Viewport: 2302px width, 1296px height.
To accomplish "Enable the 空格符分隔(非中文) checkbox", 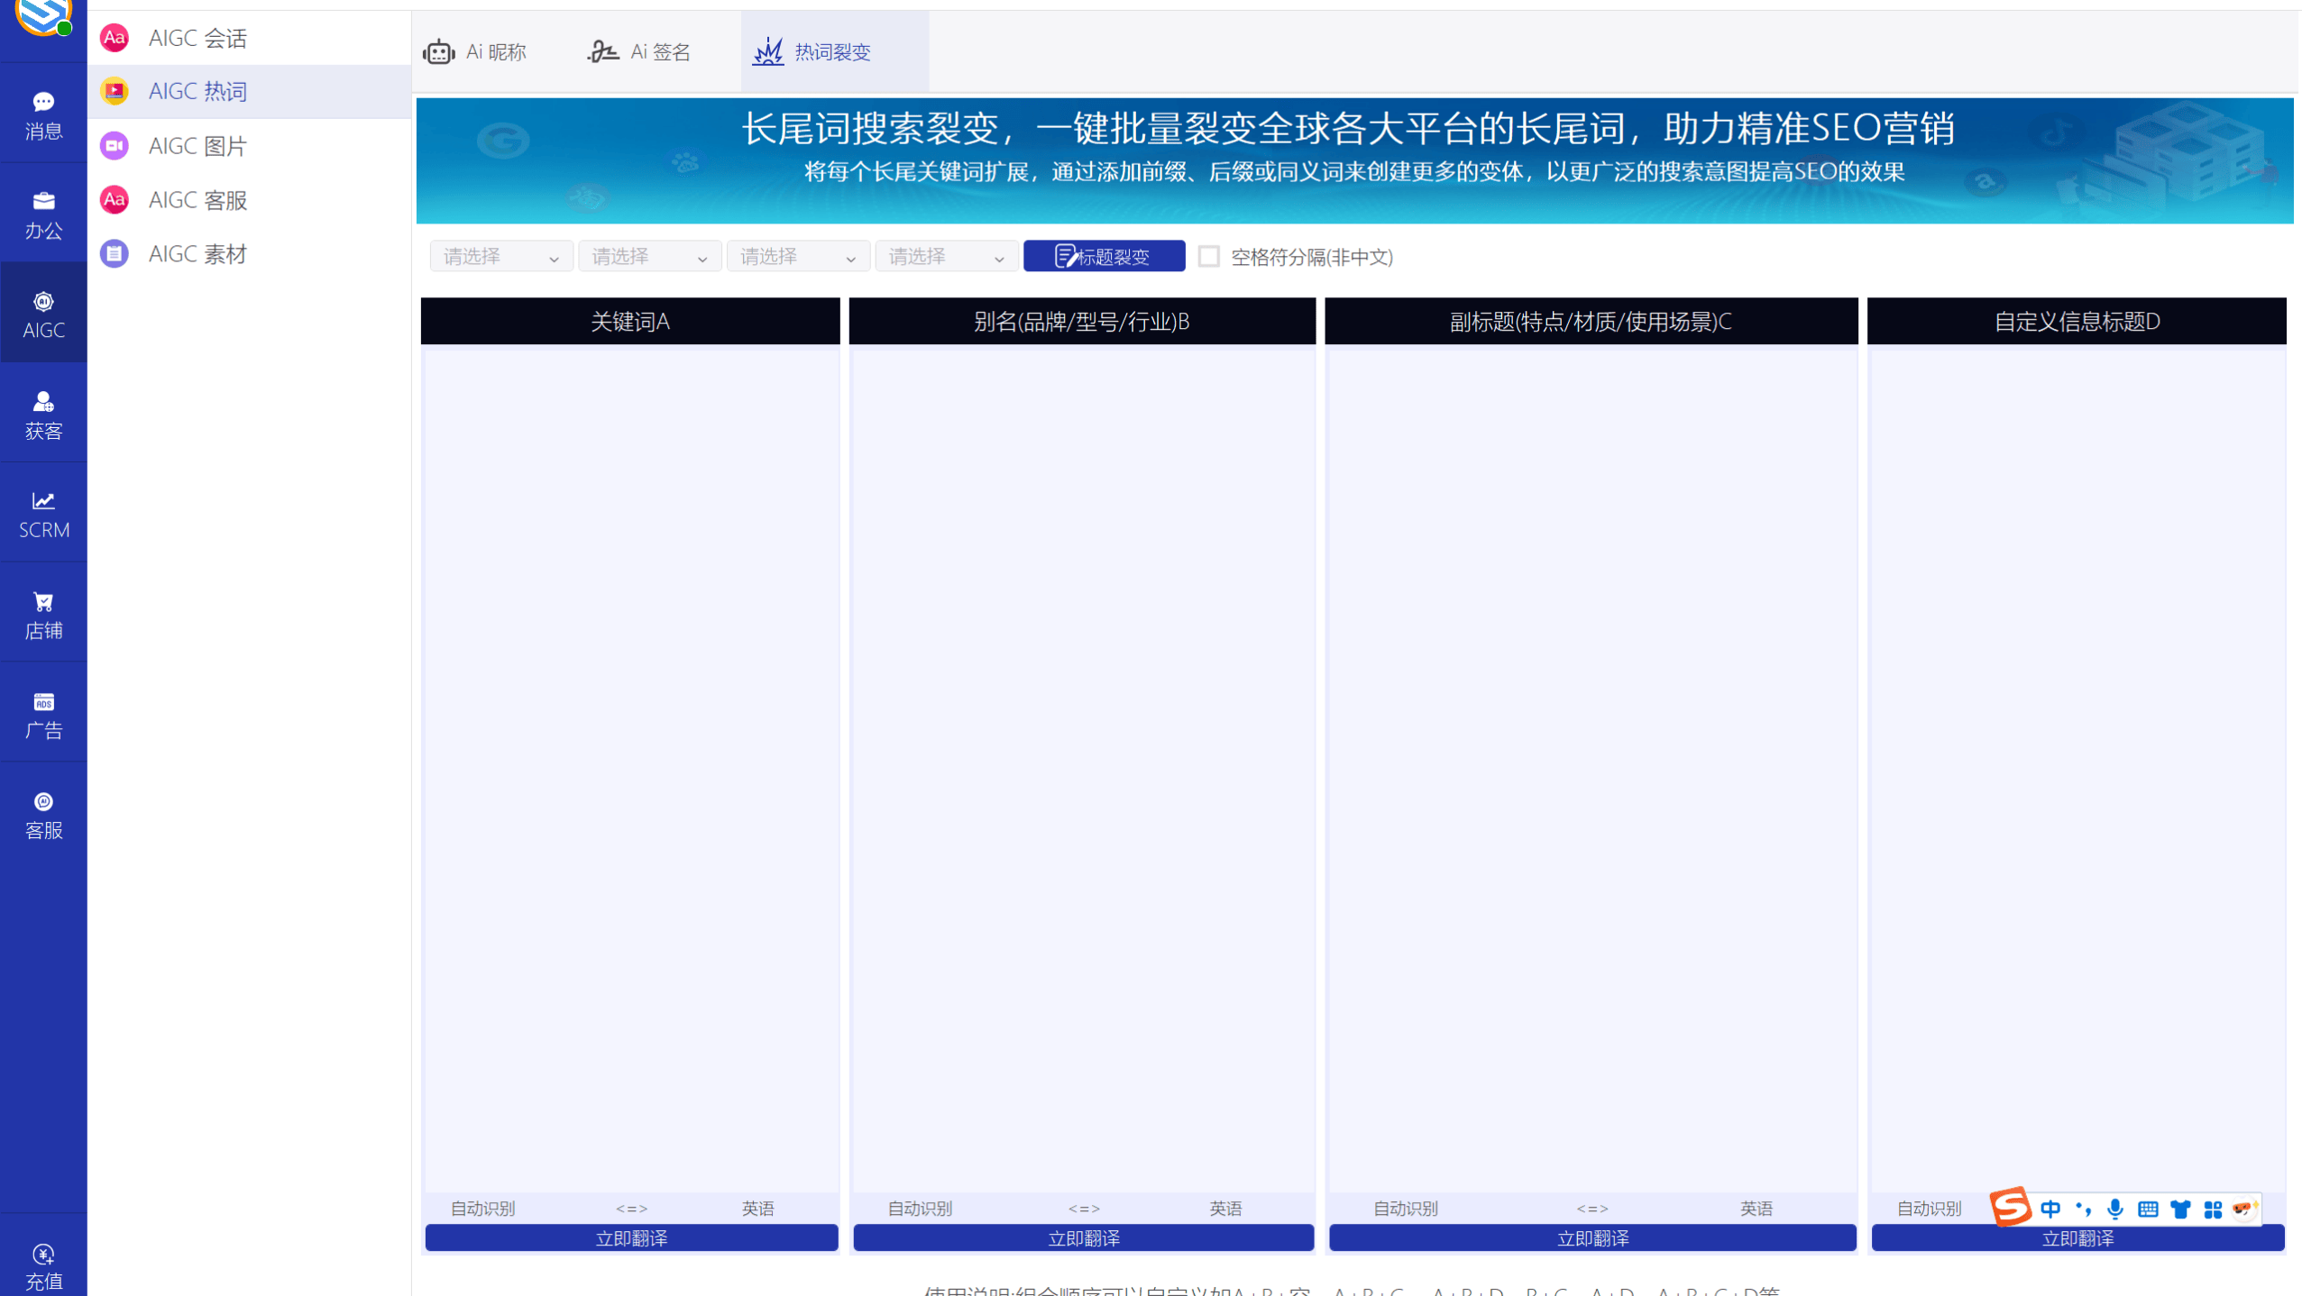I will 1208,257.
